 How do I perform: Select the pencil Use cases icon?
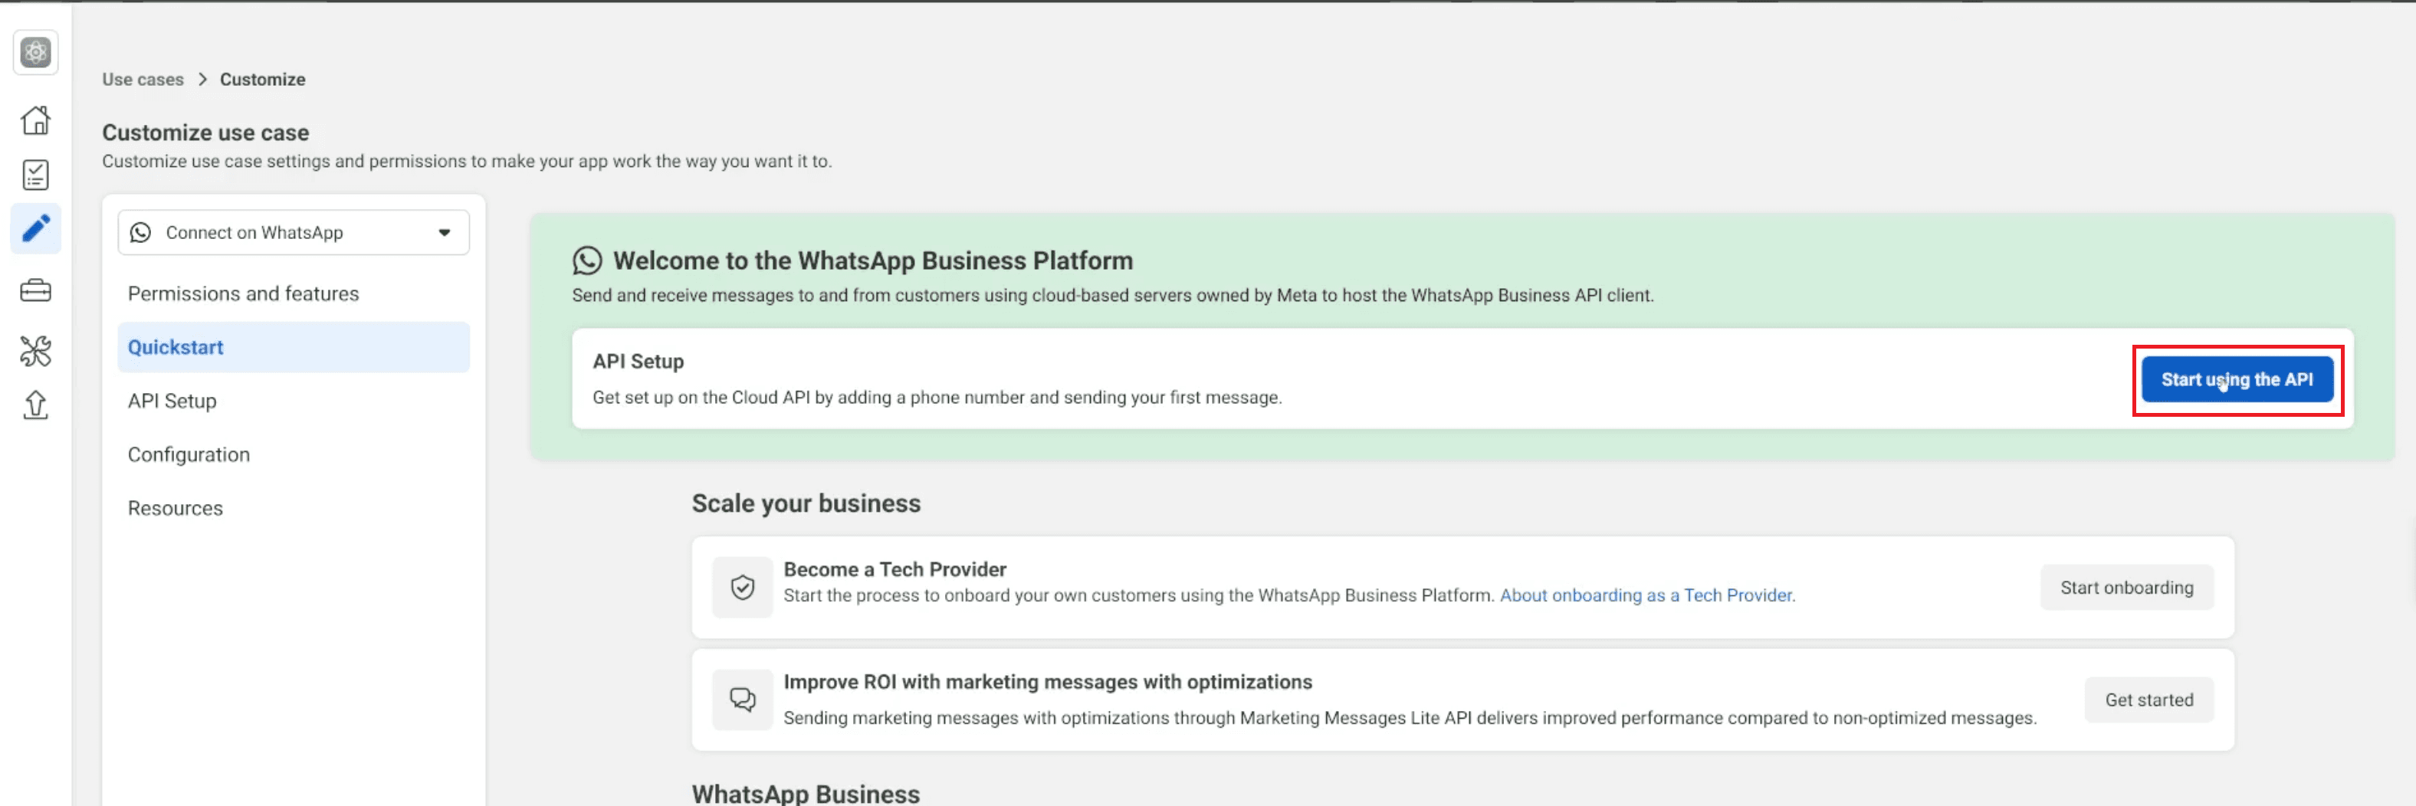35,228
